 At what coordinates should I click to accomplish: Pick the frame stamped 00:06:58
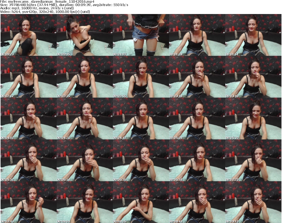point(197,160)
